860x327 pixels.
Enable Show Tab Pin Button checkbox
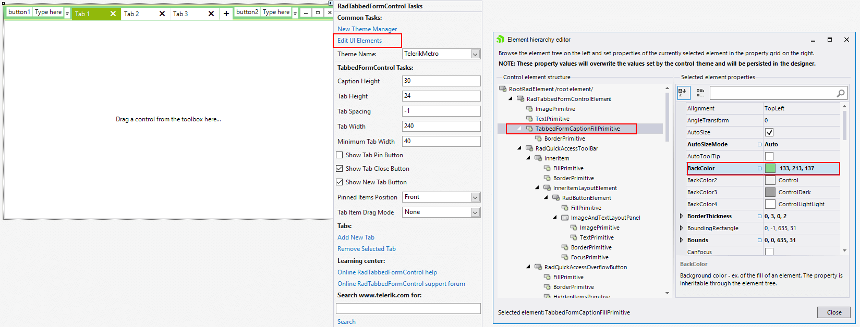340,155
